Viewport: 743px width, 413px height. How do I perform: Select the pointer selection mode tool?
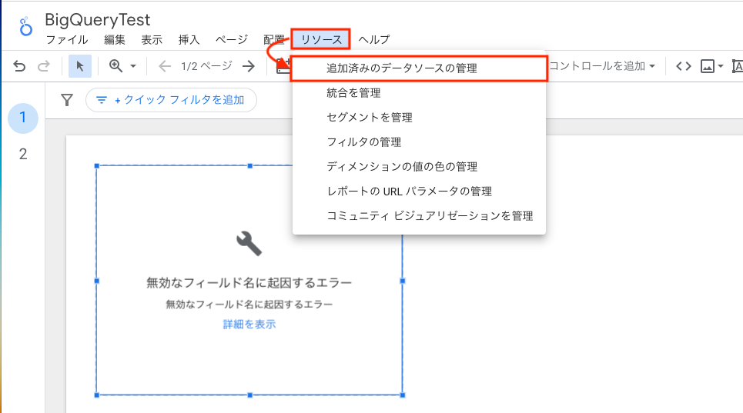coord(79,66)
